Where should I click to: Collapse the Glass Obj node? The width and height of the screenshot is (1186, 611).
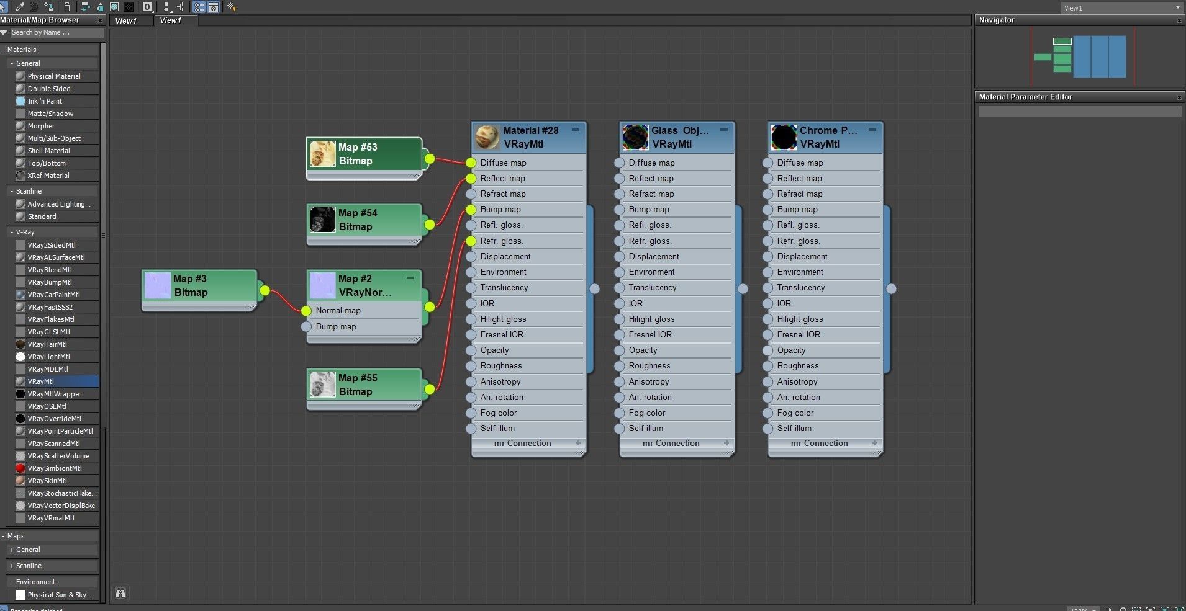[724, 130]
